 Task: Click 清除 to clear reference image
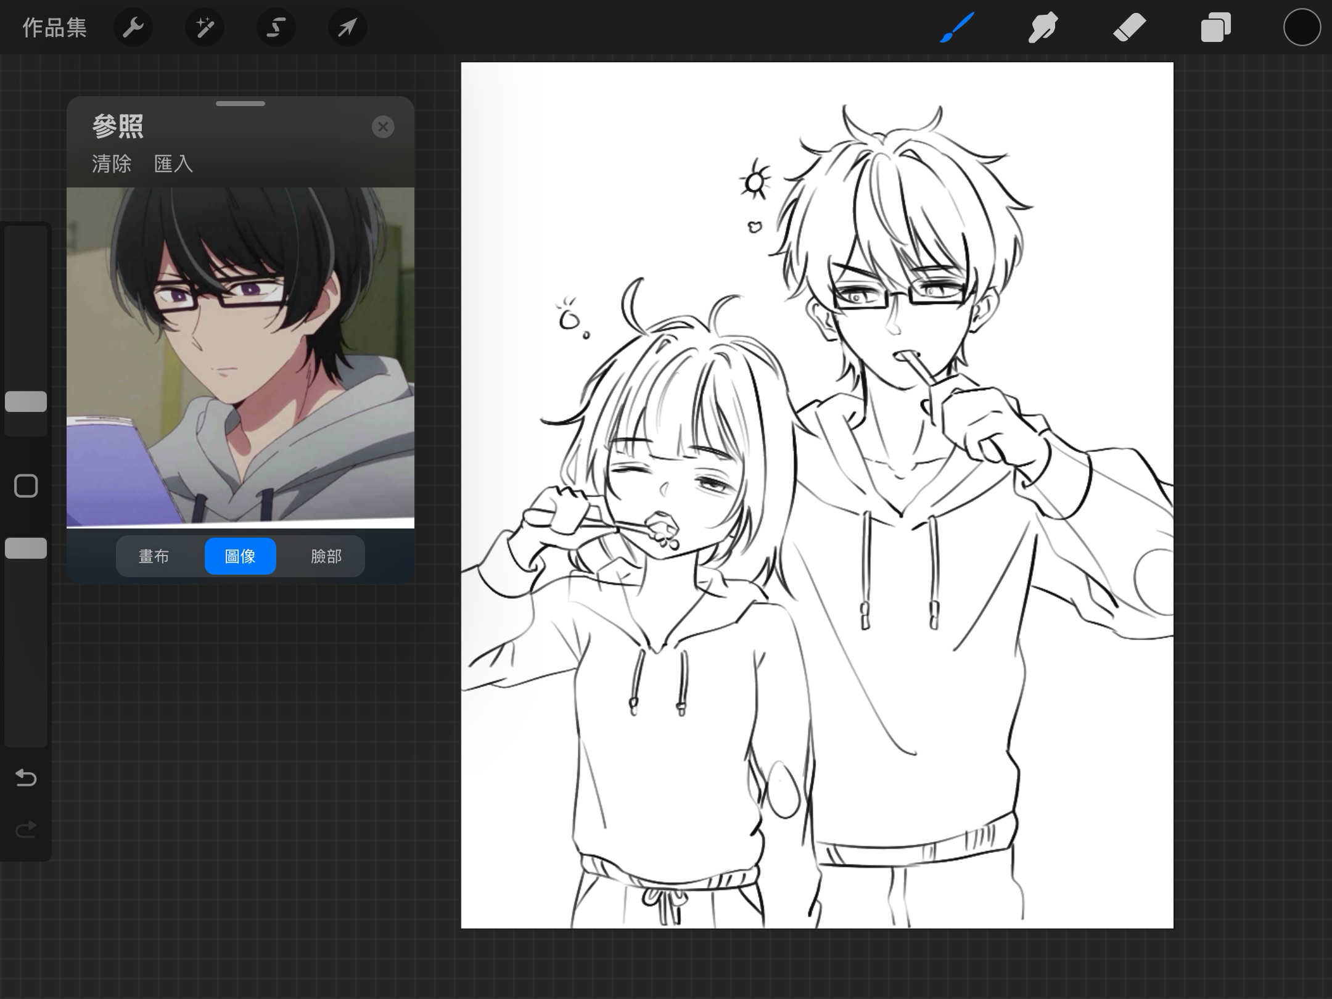pyautogui.click(x=112, y=163)
